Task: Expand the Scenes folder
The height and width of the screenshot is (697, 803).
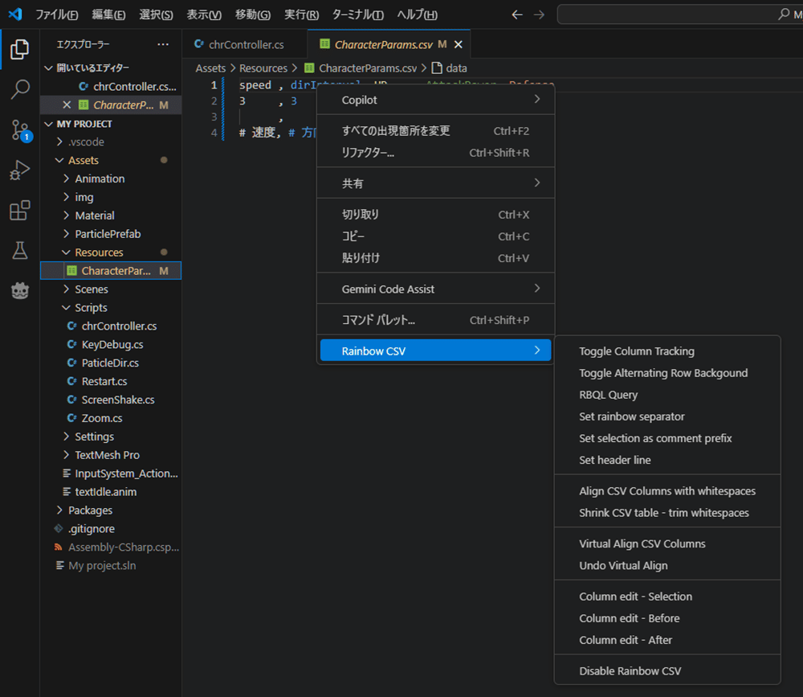Action: [x=91, y=289]
